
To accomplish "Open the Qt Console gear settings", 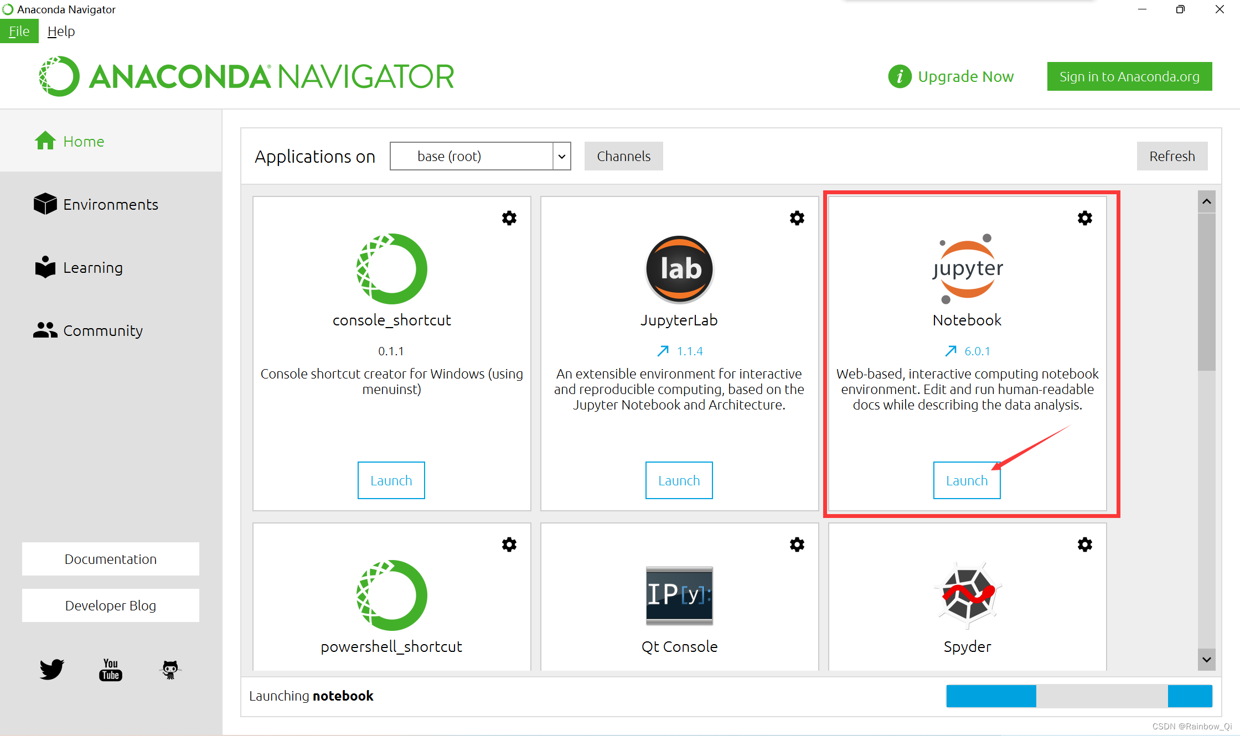I will (797, 545).
